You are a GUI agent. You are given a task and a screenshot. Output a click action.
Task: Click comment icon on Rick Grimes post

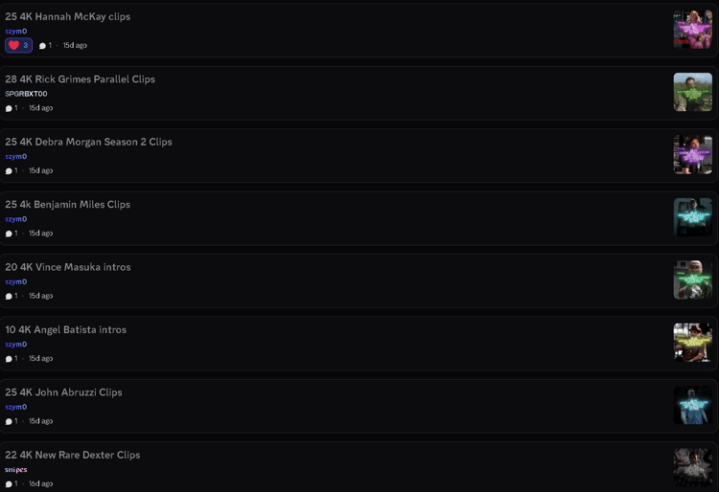(x=9, y=108)
